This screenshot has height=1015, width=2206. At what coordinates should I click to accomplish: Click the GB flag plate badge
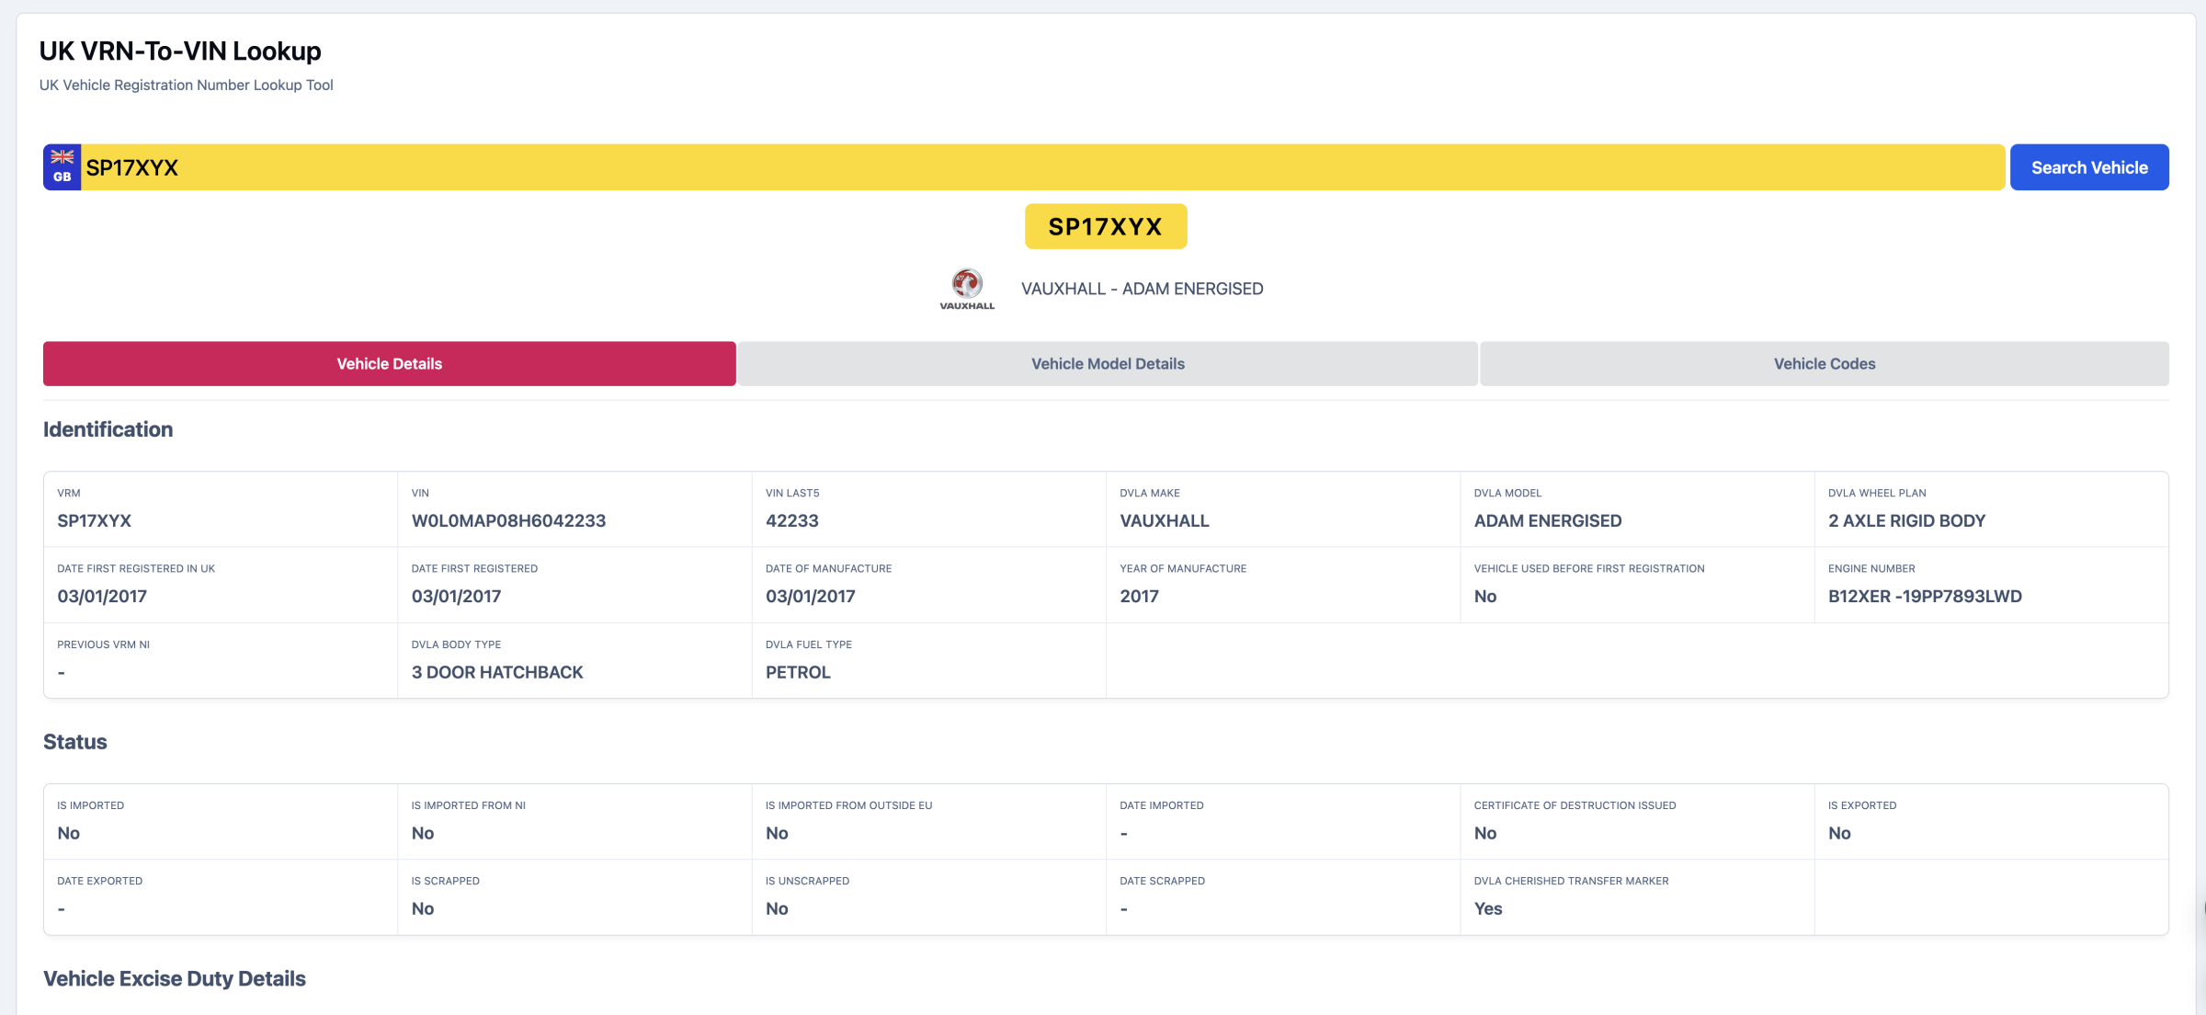click(63, 167)
